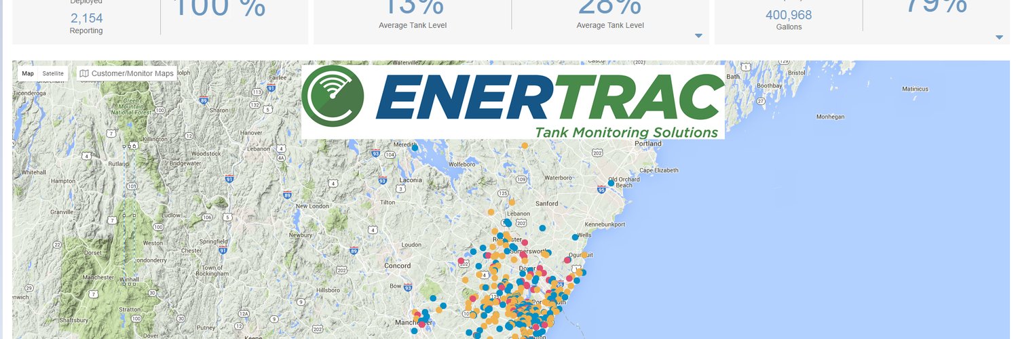Click the Sanford town label

click(x=546, y=203)
